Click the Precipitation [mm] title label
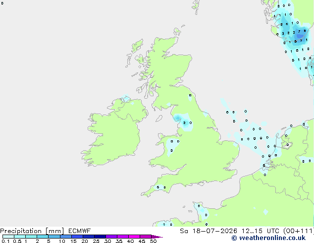 pos(32,231)
